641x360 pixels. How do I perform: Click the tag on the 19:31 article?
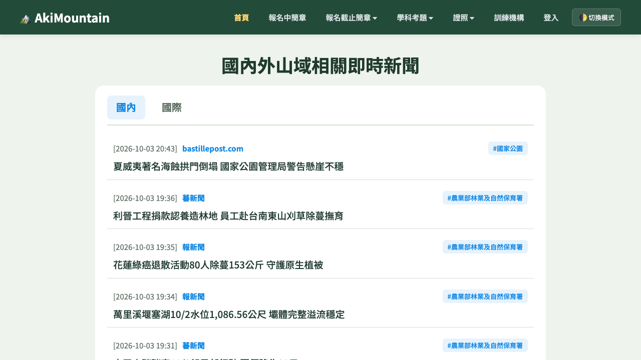485,345
